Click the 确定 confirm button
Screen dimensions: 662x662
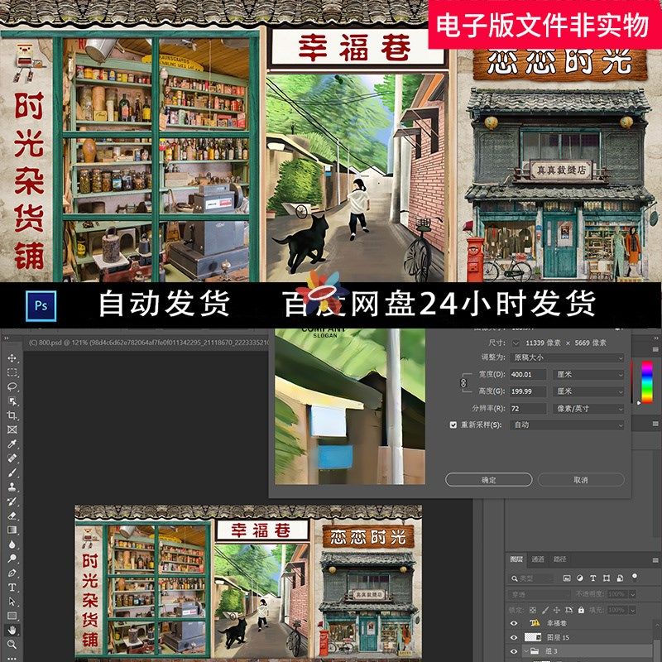(x=490, y=480)
